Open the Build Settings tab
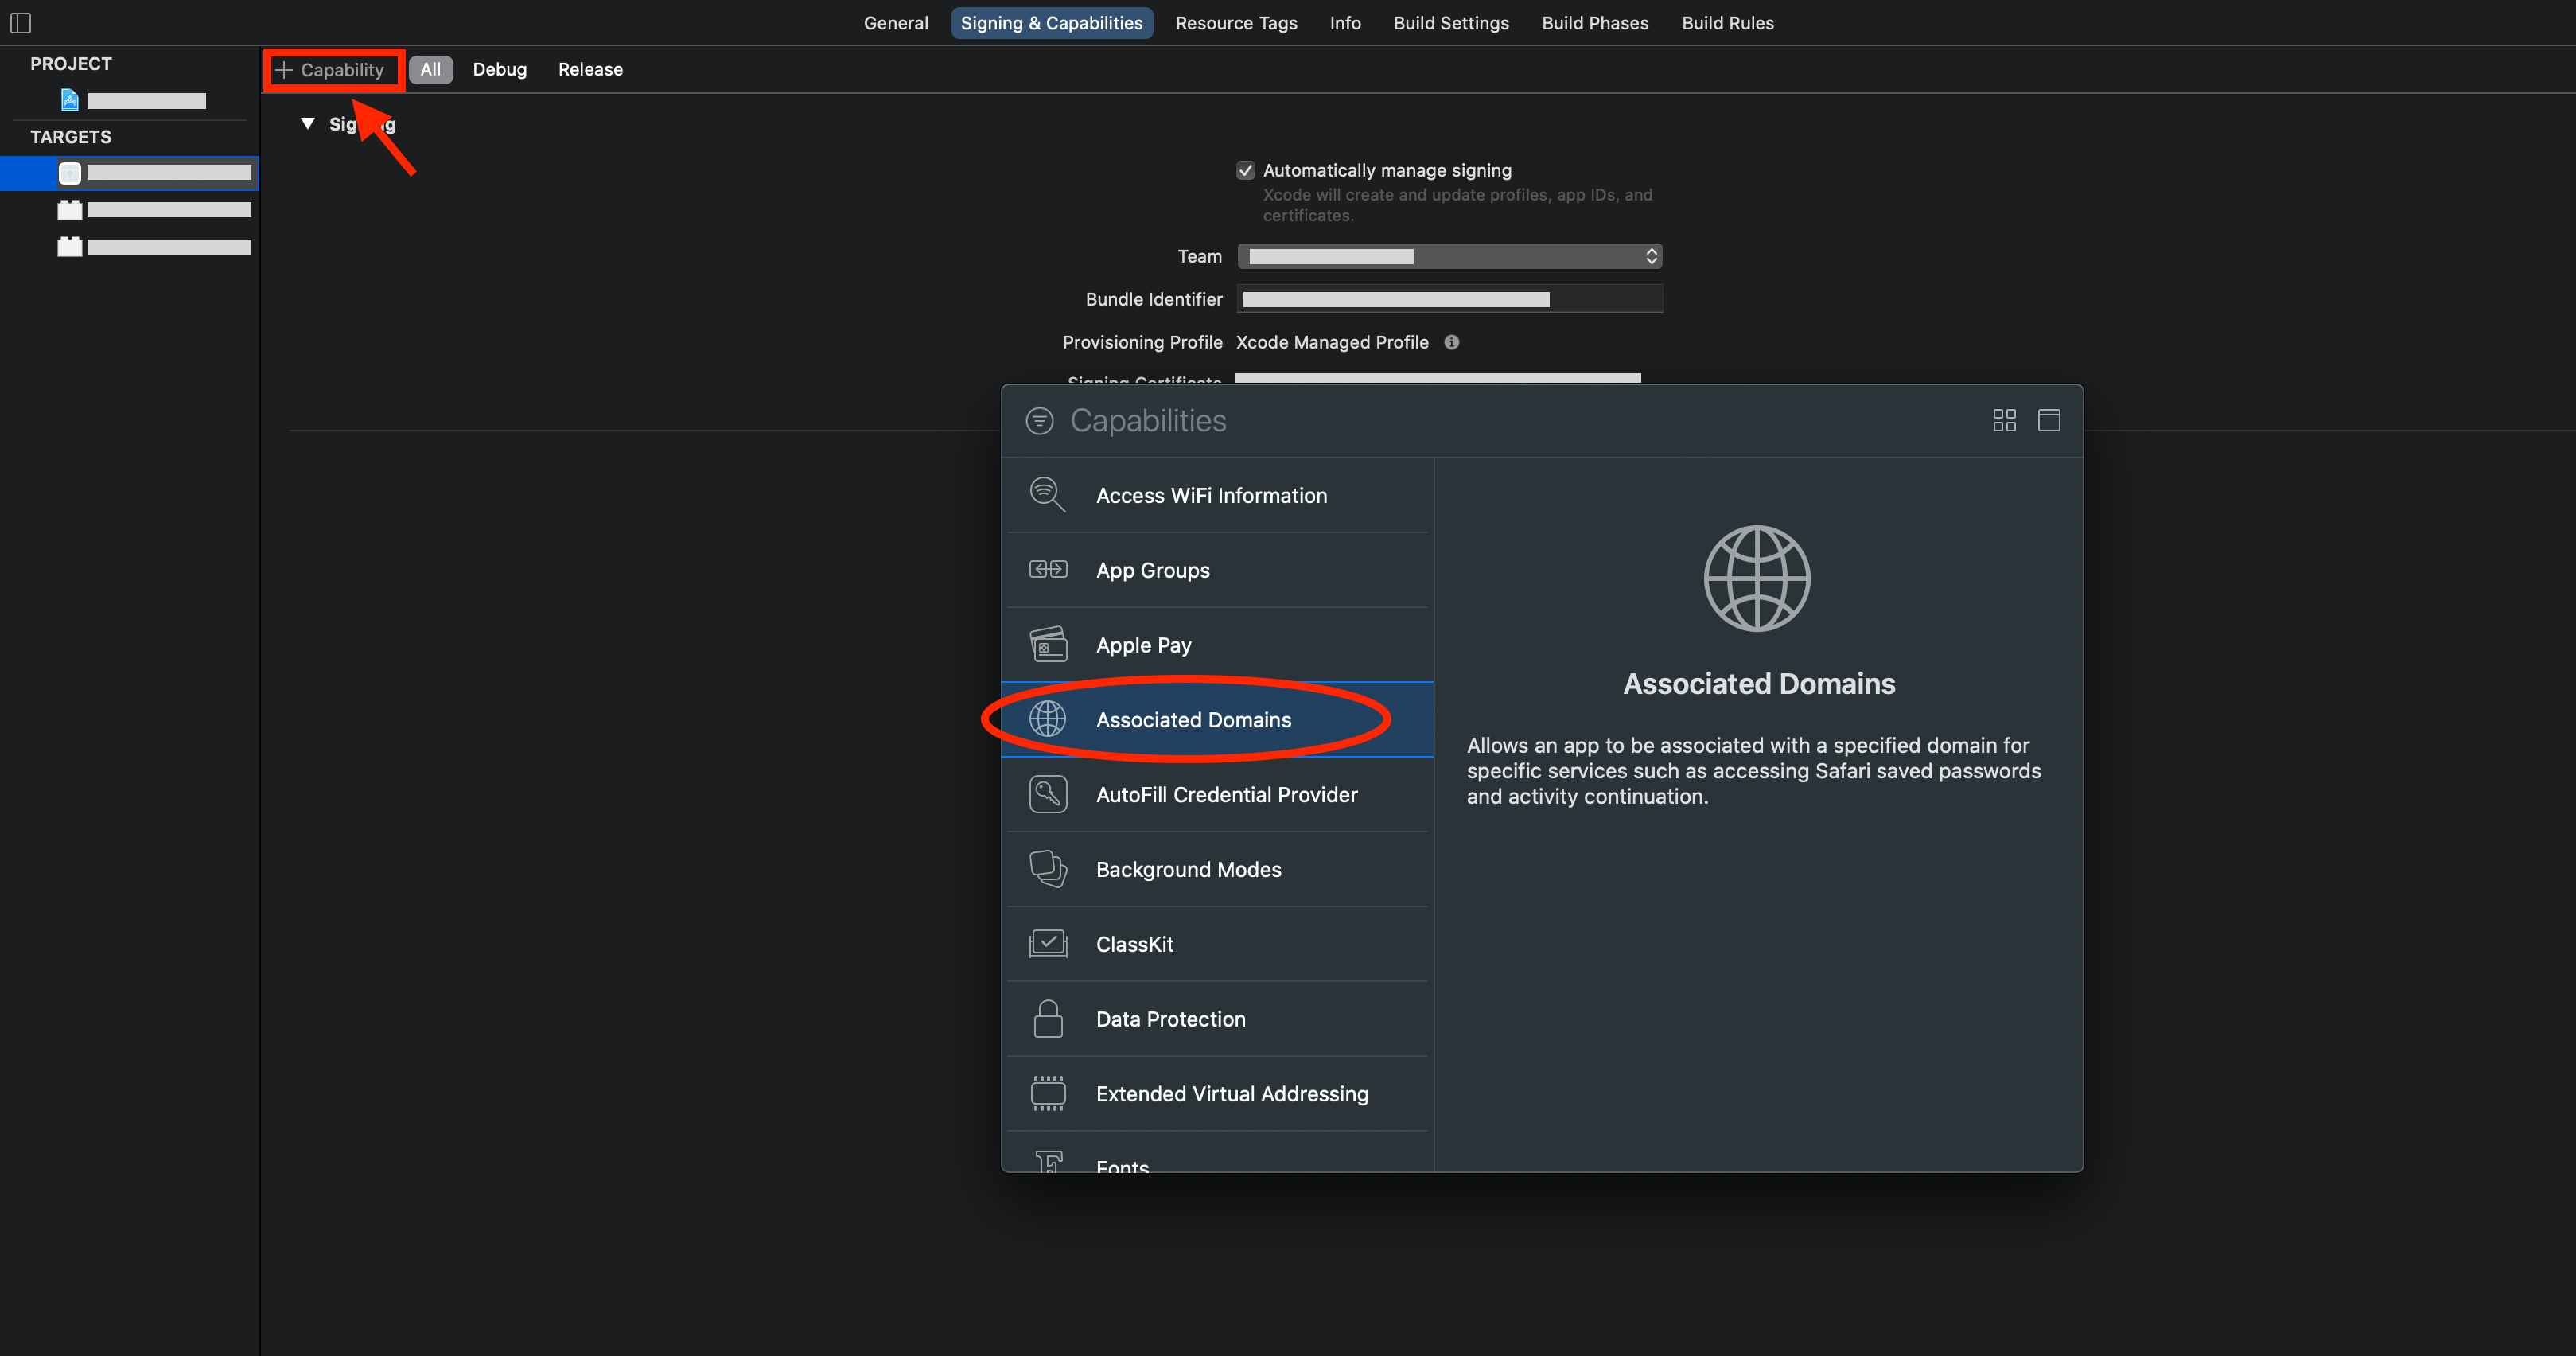The width and height of the screenshot is (2576, 1356). [x=1450, y=23]
